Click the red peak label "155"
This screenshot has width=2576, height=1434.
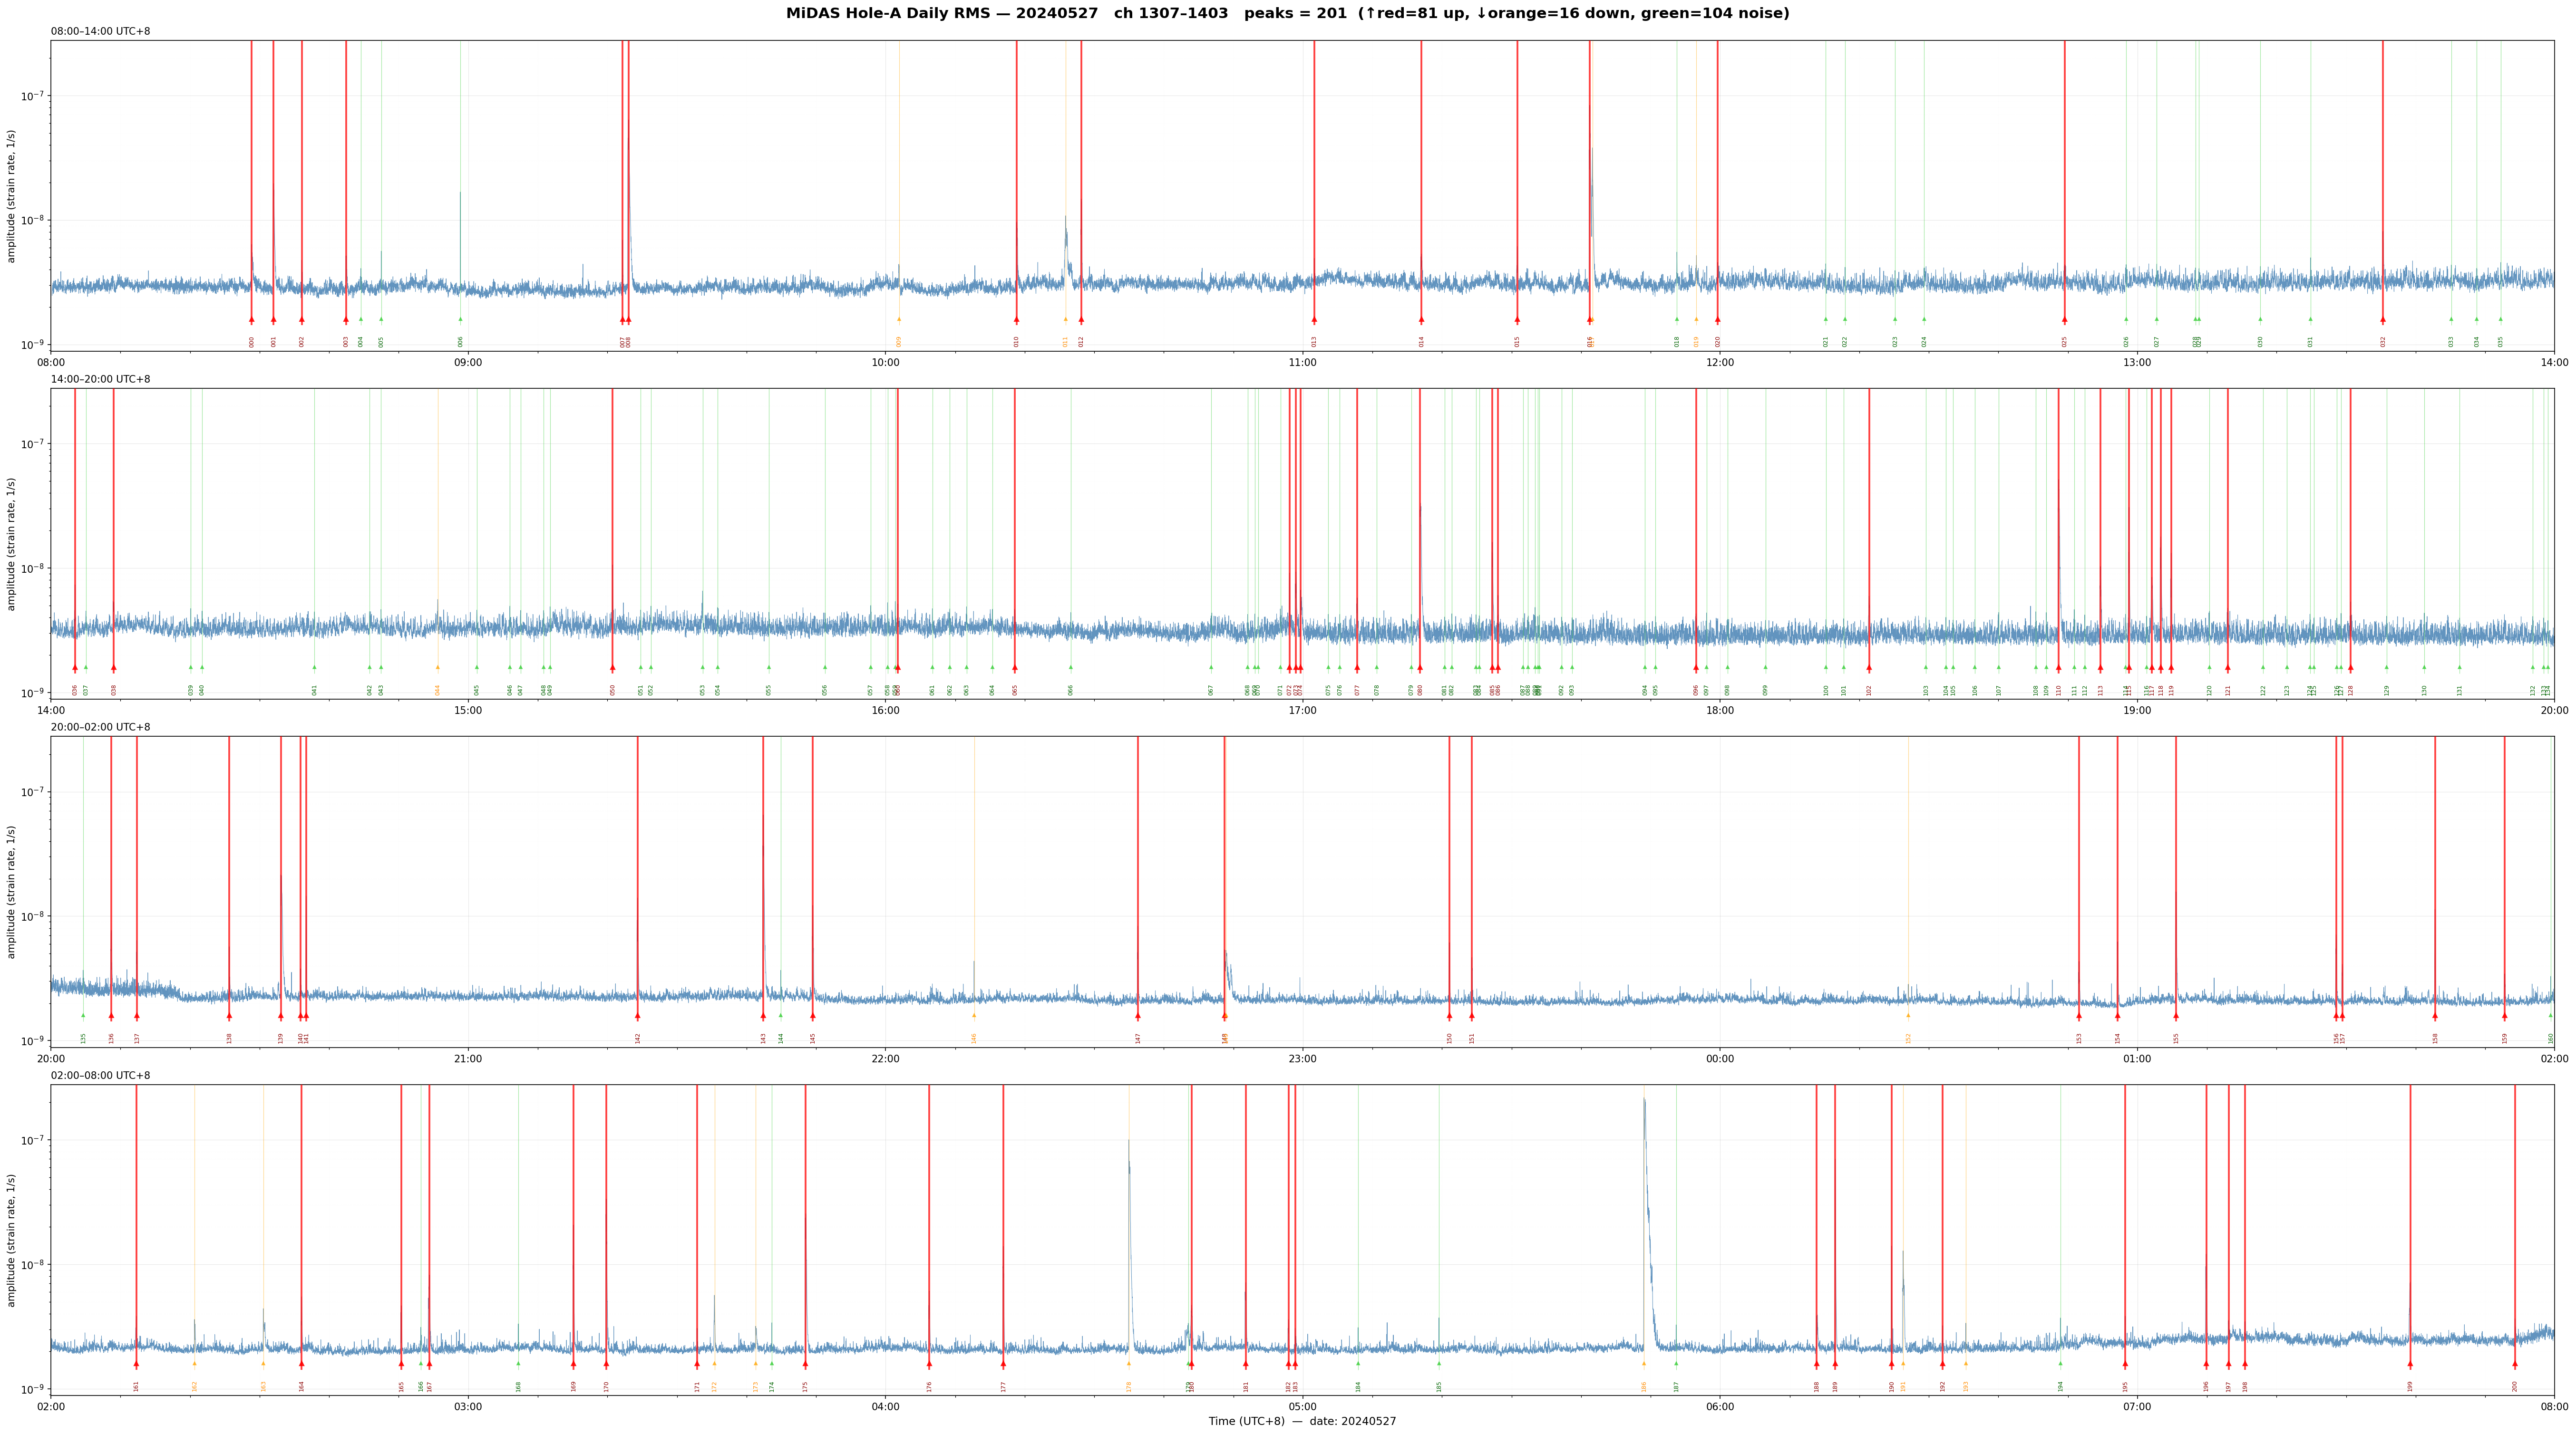coord(2176,1038)
